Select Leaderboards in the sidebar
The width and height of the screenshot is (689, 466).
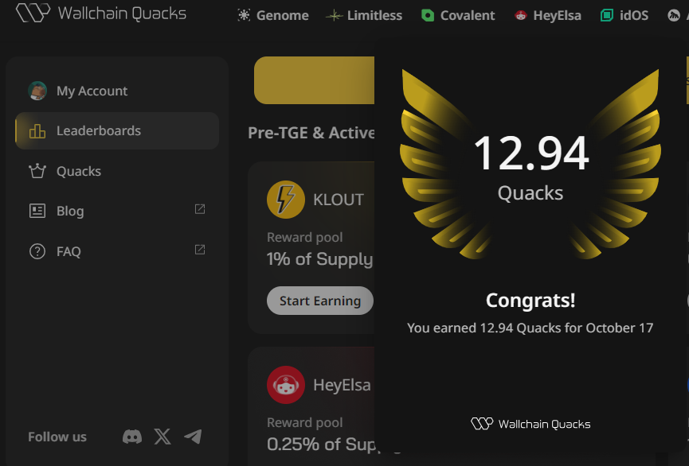pos(117,130)
